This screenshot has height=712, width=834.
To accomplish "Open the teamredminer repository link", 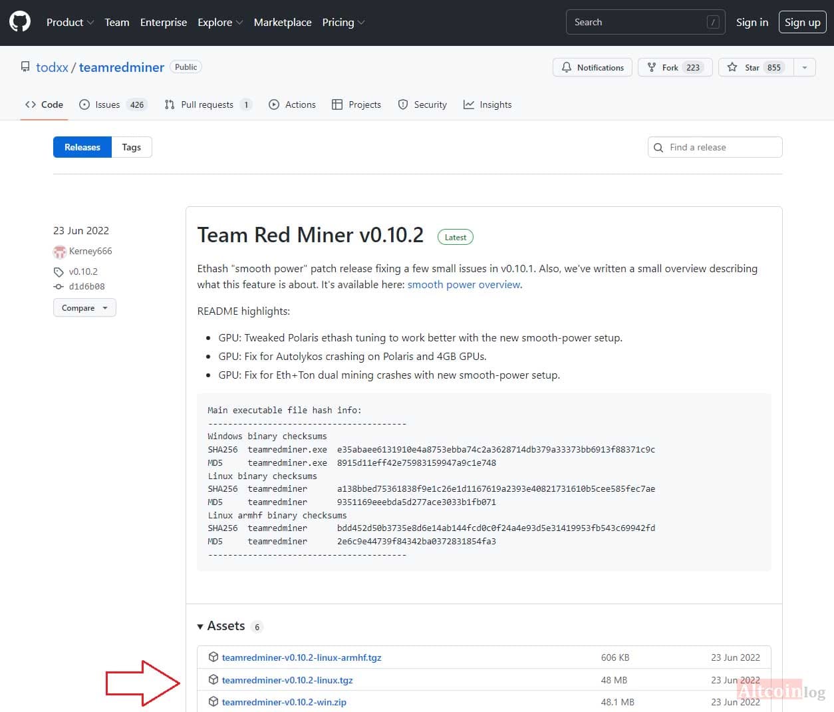I will [x=122, y=67].
